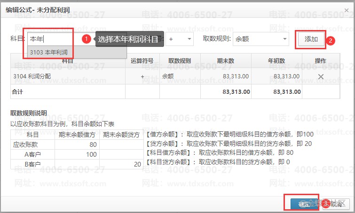Click the 期末数 column header
This screenshot has height=213, width=355.
(x=226, y=61)
